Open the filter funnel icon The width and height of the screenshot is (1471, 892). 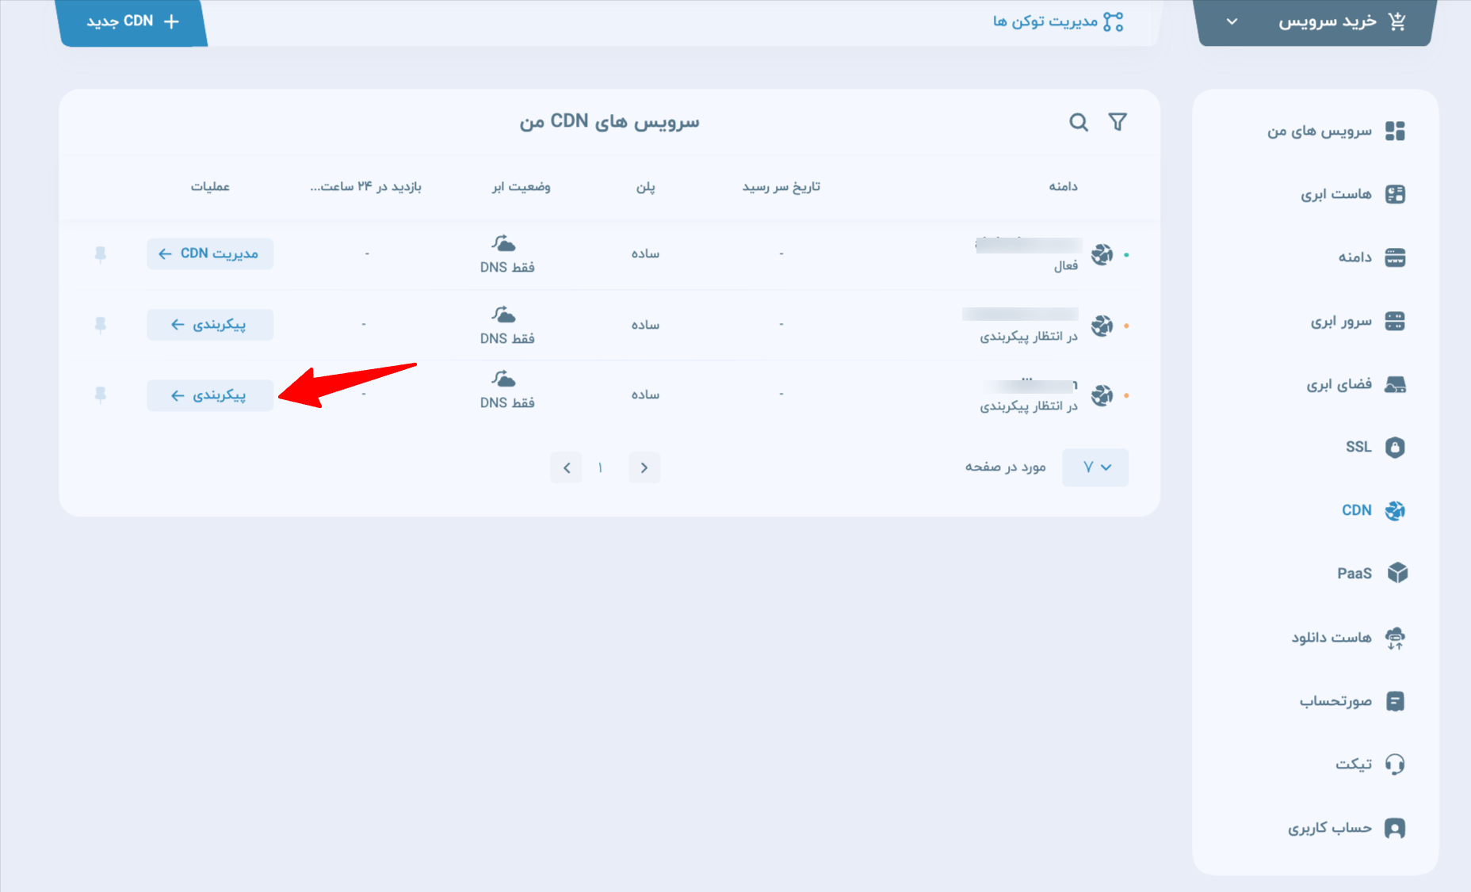pos(1118,122)
